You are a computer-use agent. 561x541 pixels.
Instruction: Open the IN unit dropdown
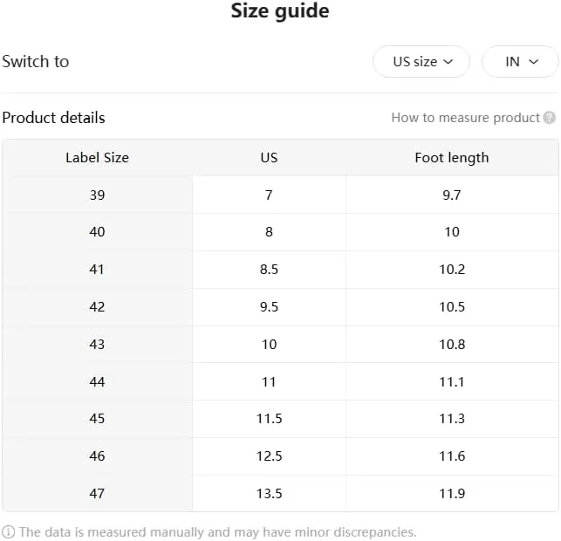(520, 62)
